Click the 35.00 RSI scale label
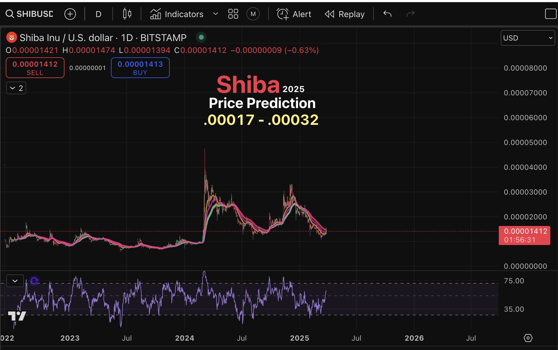558x350 pixels. tap(514, 309)
